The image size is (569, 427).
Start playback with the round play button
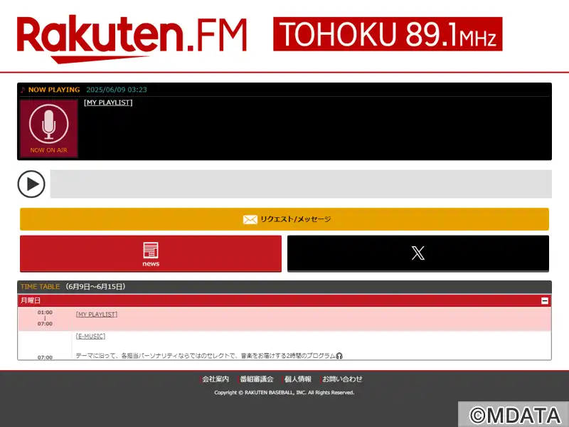coord(31,184)
